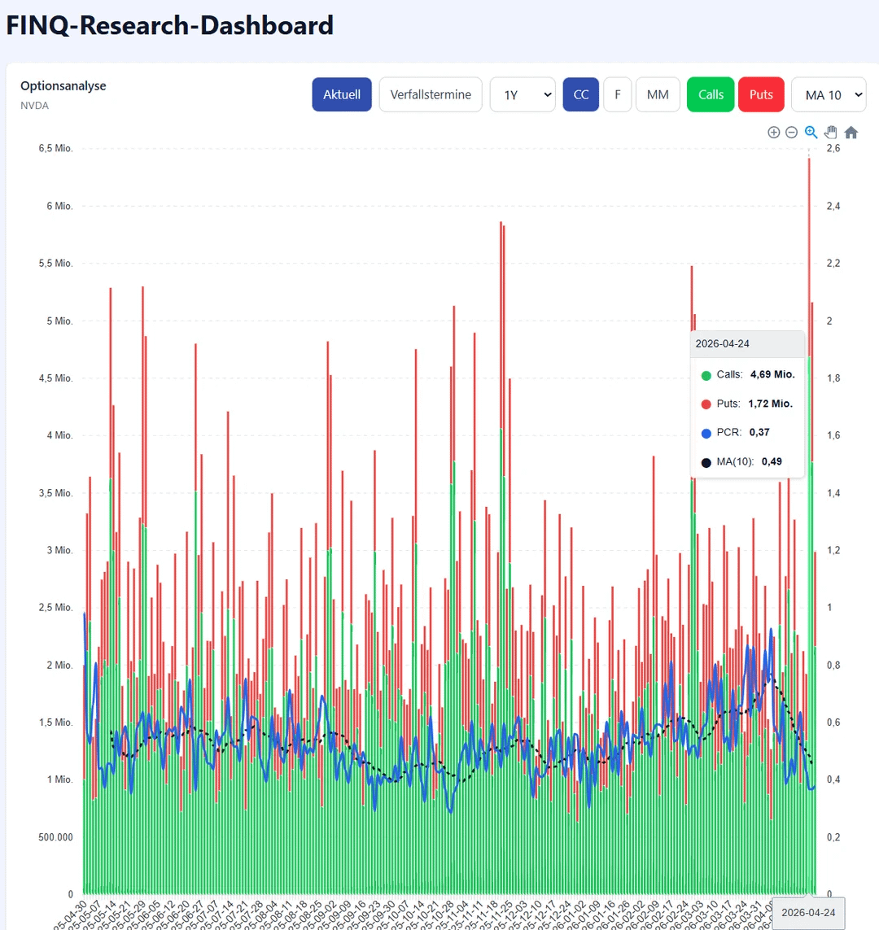Screen dimensions: 879x930
Task: Click the 2026-04-24 x-axis date label
Action: tap(808, 912)
